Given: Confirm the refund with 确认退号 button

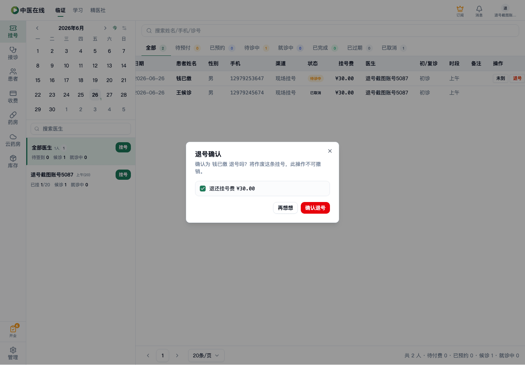Looking at the screenshot, I should [315, 208].
